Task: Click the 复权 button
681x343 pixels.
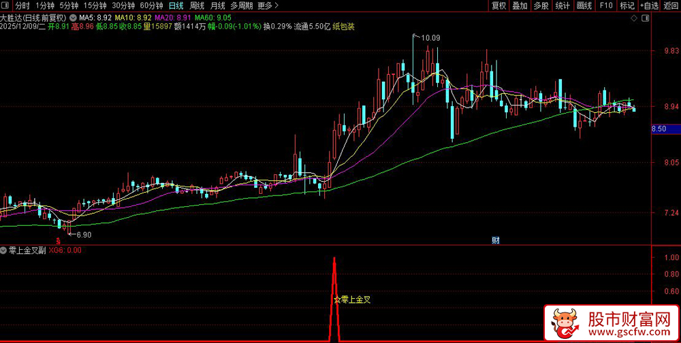Action: tap(498, 5)
